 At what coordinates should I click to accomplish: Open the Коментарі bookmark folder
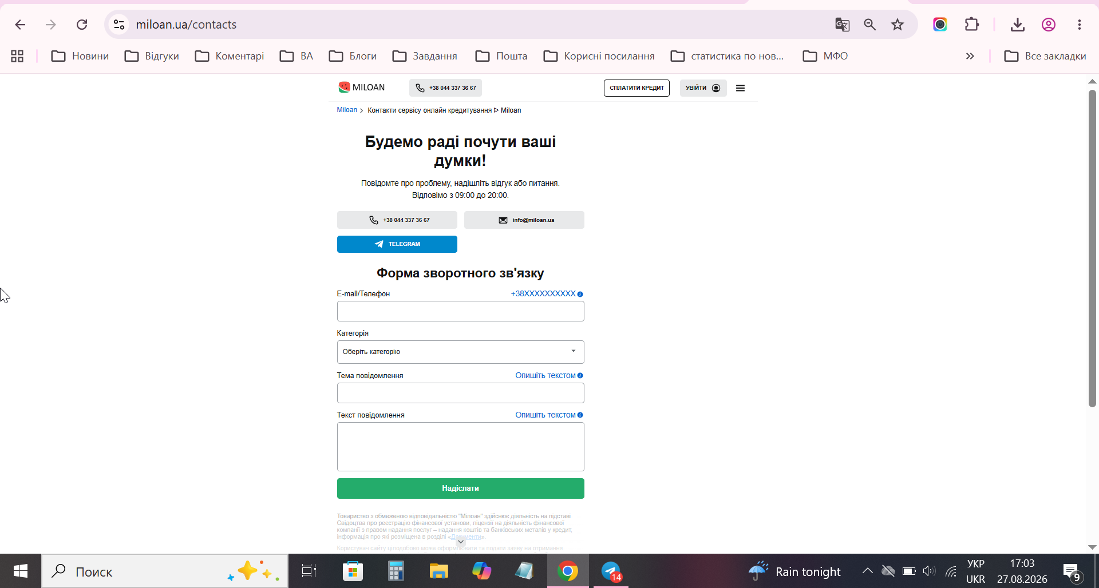[230, 56]
